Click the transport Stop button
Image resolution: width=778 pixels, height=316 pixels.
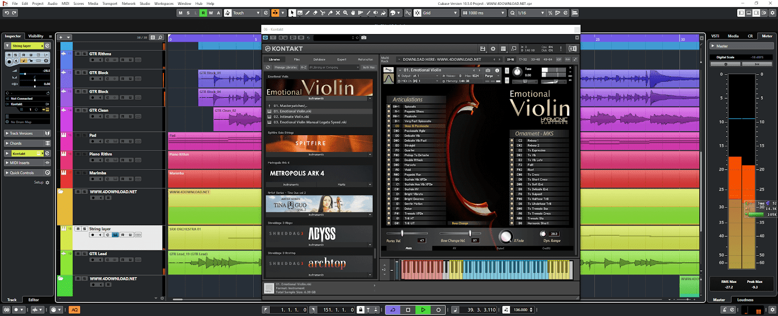click(408, 310)
